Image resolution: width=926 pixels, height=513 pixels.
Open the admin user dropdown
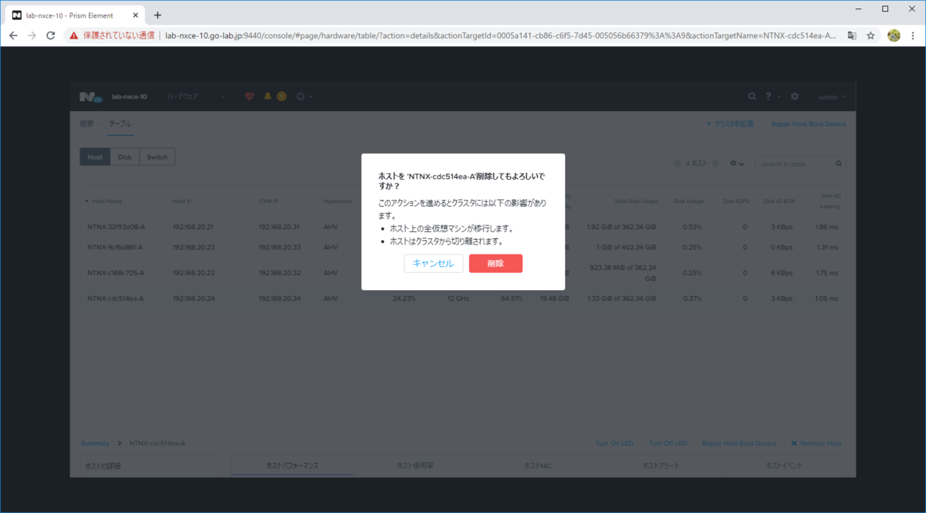832,97
